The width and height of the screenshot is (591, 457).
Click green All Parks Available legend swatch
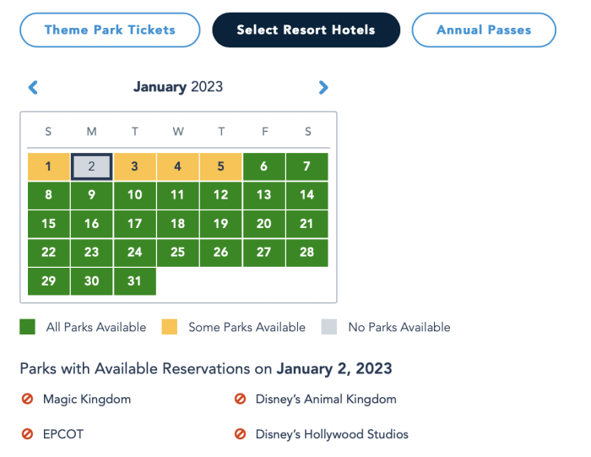tap(28, 327)
